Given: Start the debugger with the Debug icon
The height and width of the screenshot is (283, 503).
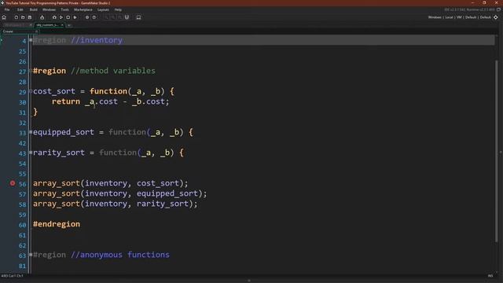Looking at the screenshot, I should (54, 17).
